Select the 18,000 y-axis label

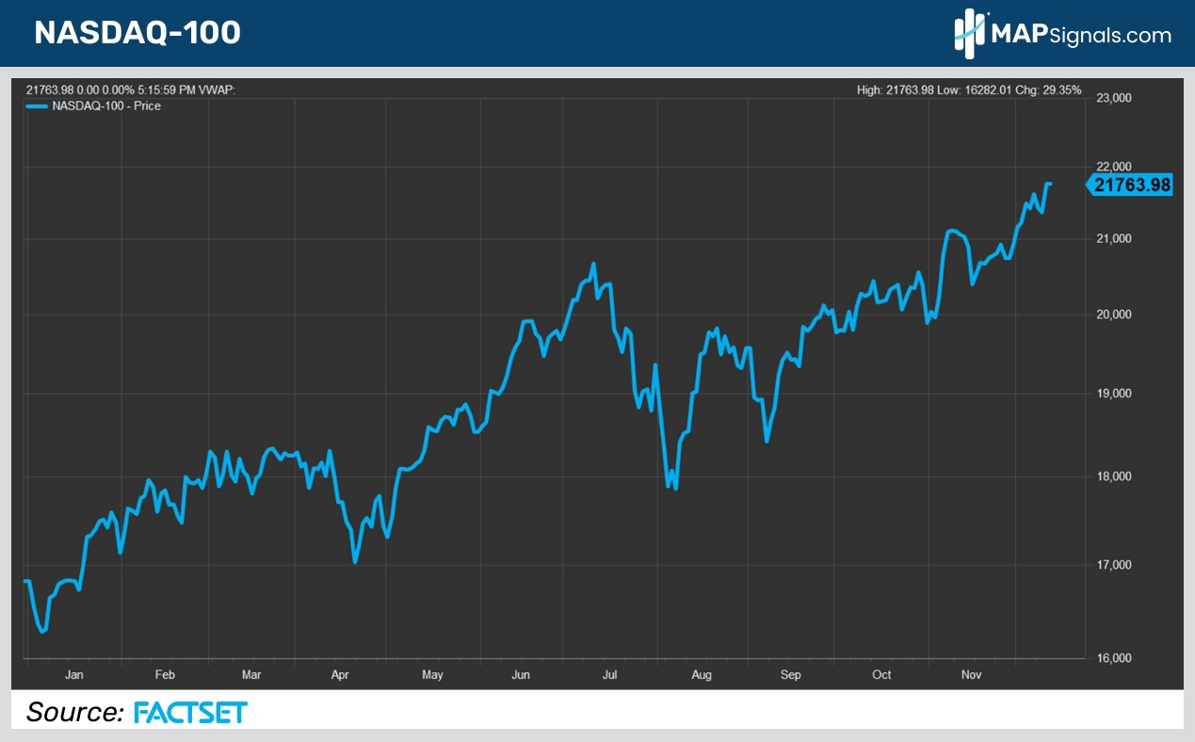click(1112, 476)
